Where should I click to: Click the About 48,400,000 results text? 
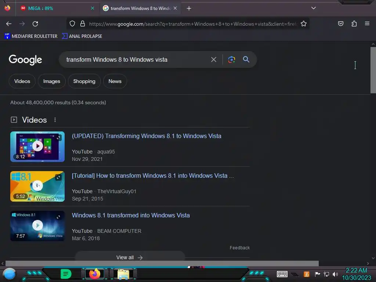[58, 103]
